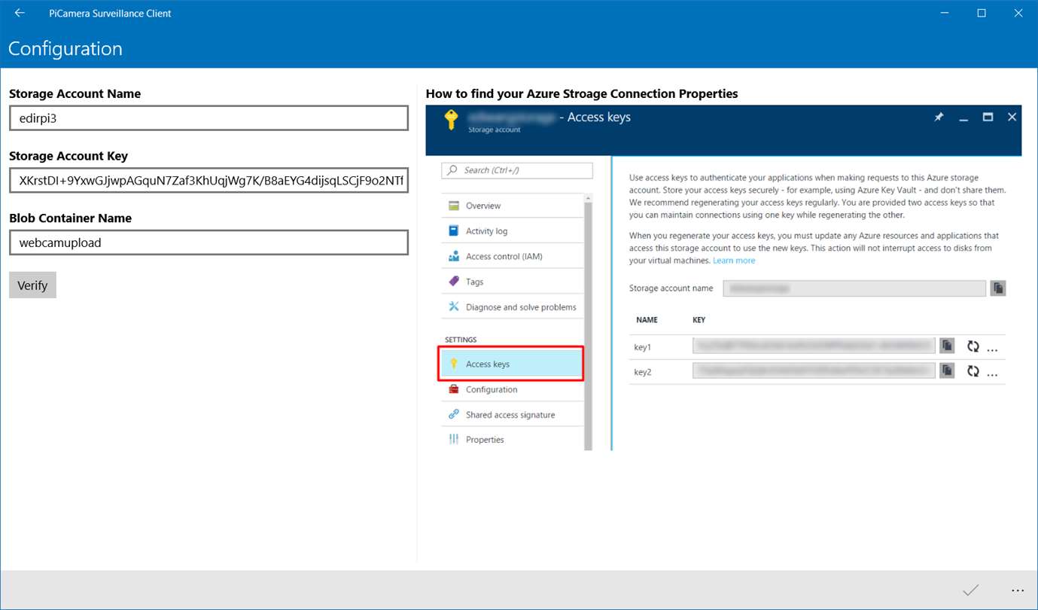Minimize the PiCamera Surveillance Client window
Viewport: 1038px width, 610px height.
pyautogui.click(x=946, y=13)
